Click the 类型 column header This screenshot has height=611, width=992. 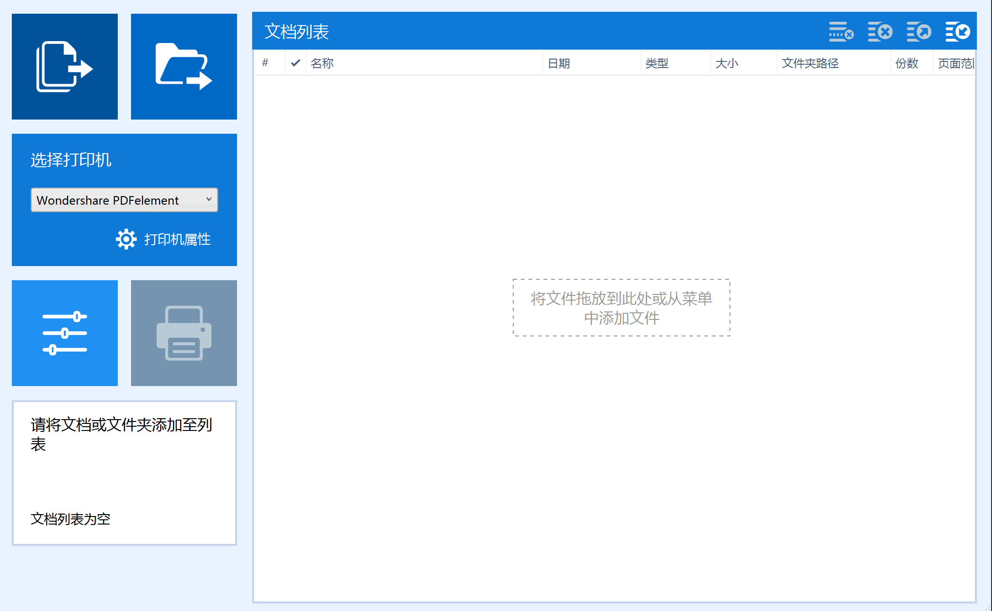pos(657,63)
